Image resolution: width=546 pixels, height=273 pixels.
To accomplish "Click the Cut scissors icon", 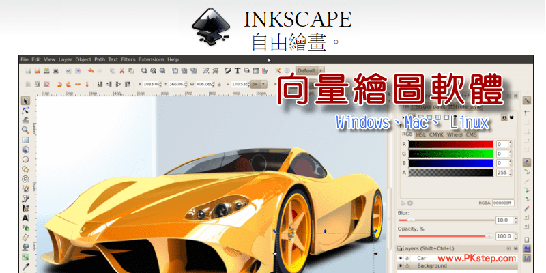I will pyautogui.click(x=122, y=71).
